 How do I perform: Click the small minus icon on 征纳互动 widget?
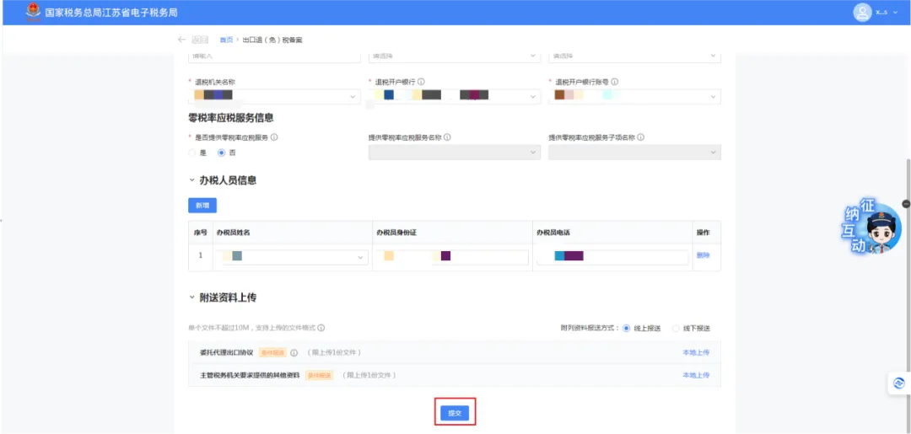click(x=906, y=204)
